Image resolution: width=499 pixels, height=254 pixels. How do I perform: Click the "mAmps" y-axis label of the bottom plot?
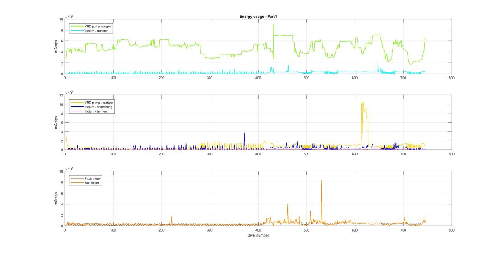click(x=56, y=199)
